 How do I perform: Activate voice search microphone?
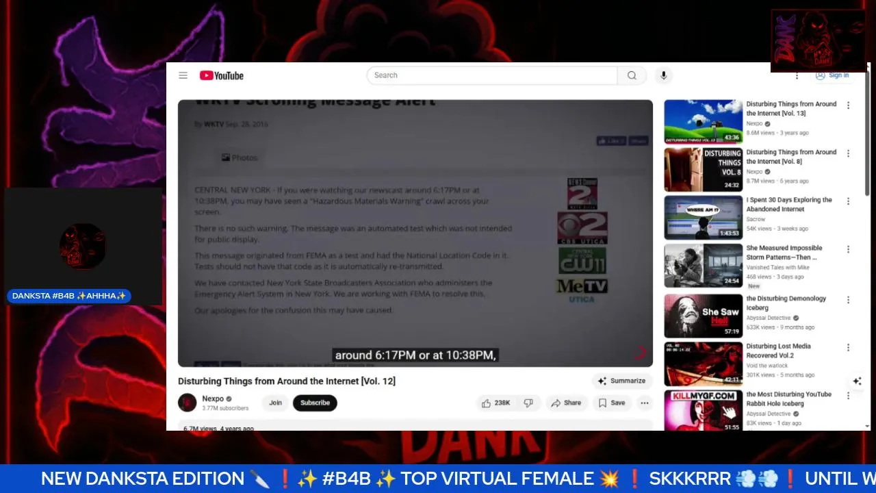pyautogui.click(x=663, y=75)
